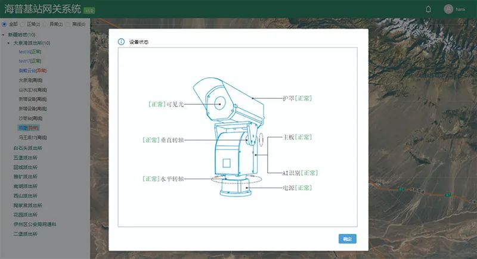Select the 正常(2) radio filter
Viewport: 477px width, 259px height.
(23, 24)
